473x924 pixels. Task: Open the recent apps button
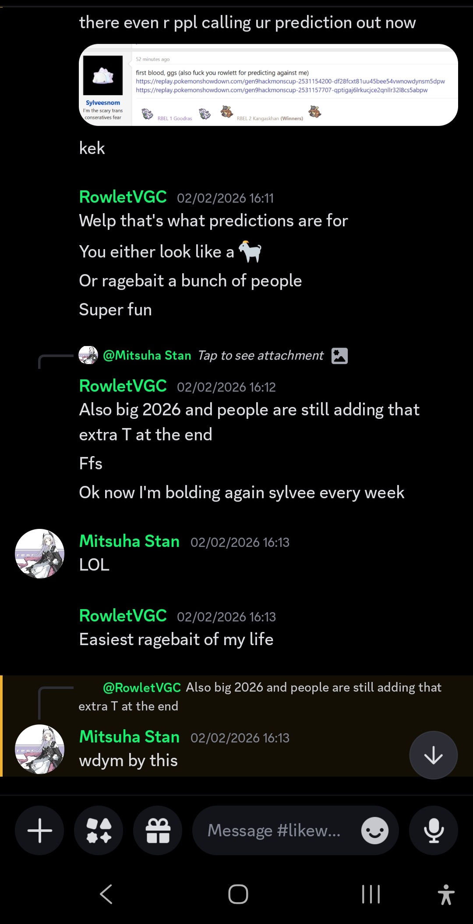[371, 894]
